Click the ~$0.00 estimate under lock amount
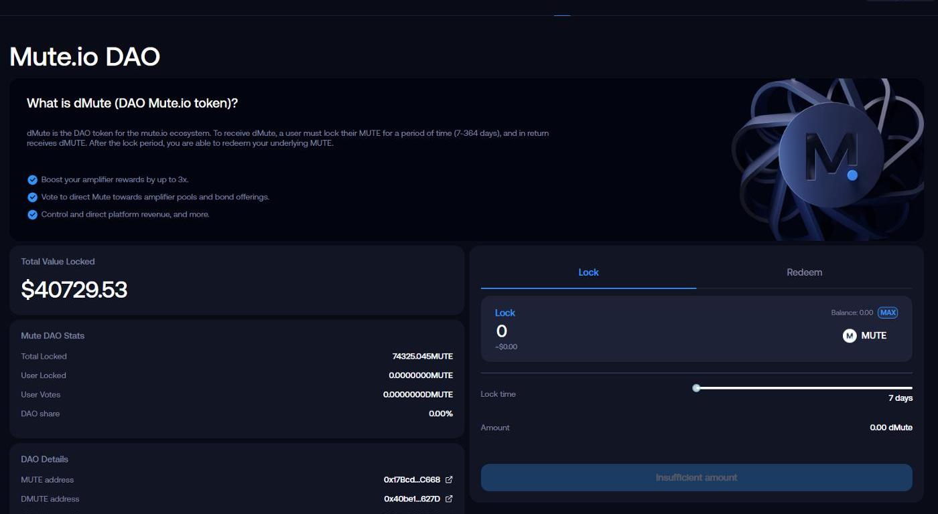This screenshot has height=514, width=938. [x=506, y=347]
